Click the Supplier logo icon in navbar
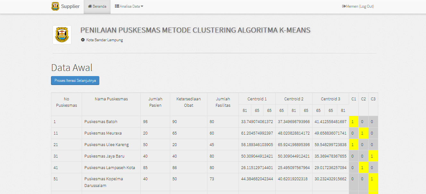Screen dimensions: 426x194 pyautogui.click(x=55, y=6)
